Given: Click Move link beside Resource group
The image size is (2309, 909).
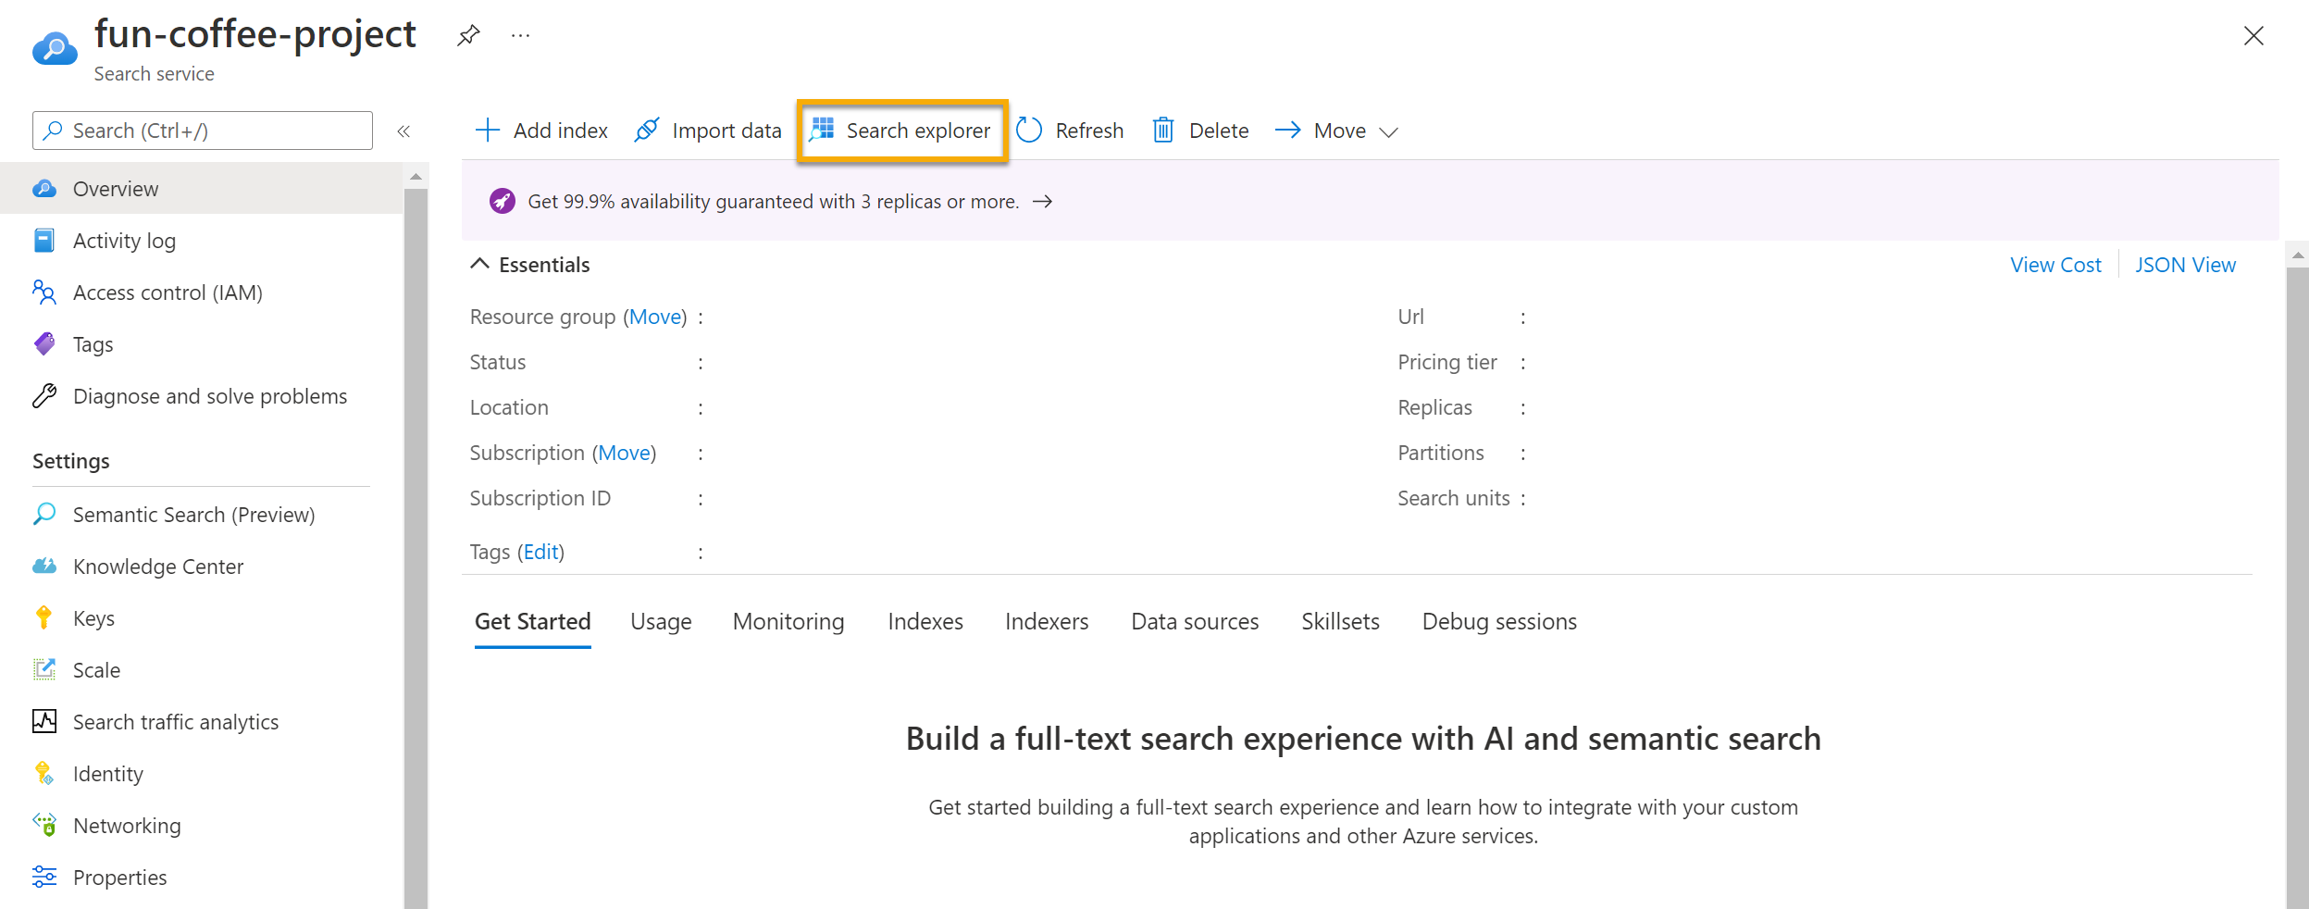Looking at the screenshot, I should tap(655, 317).
